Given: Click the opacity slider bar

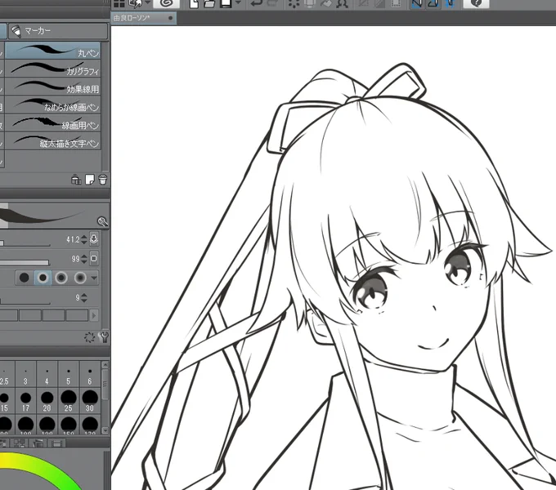Looking at the screenshot, I should (25, 263).
